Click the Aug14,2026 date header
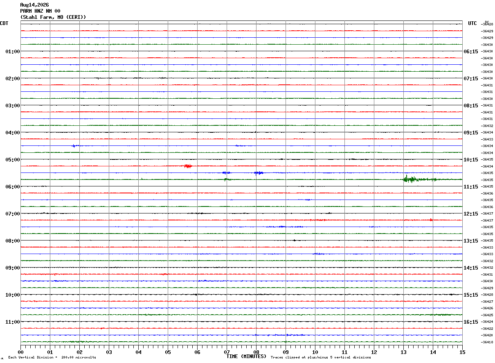The height and width of the screenshot is (363, 495). click(x=34, y=5)
